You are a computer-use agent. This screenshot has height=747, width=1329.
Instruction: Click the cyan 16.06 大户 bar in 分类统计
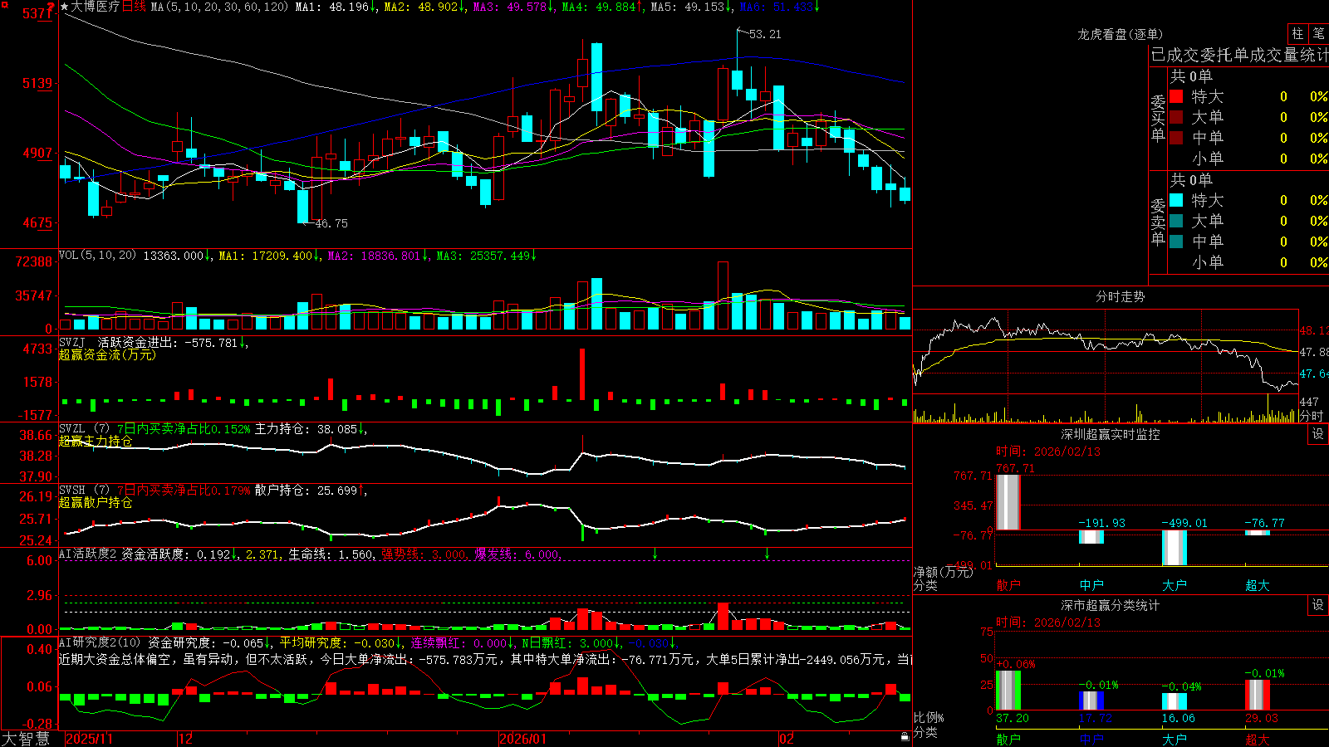[x=1175, y=702]
